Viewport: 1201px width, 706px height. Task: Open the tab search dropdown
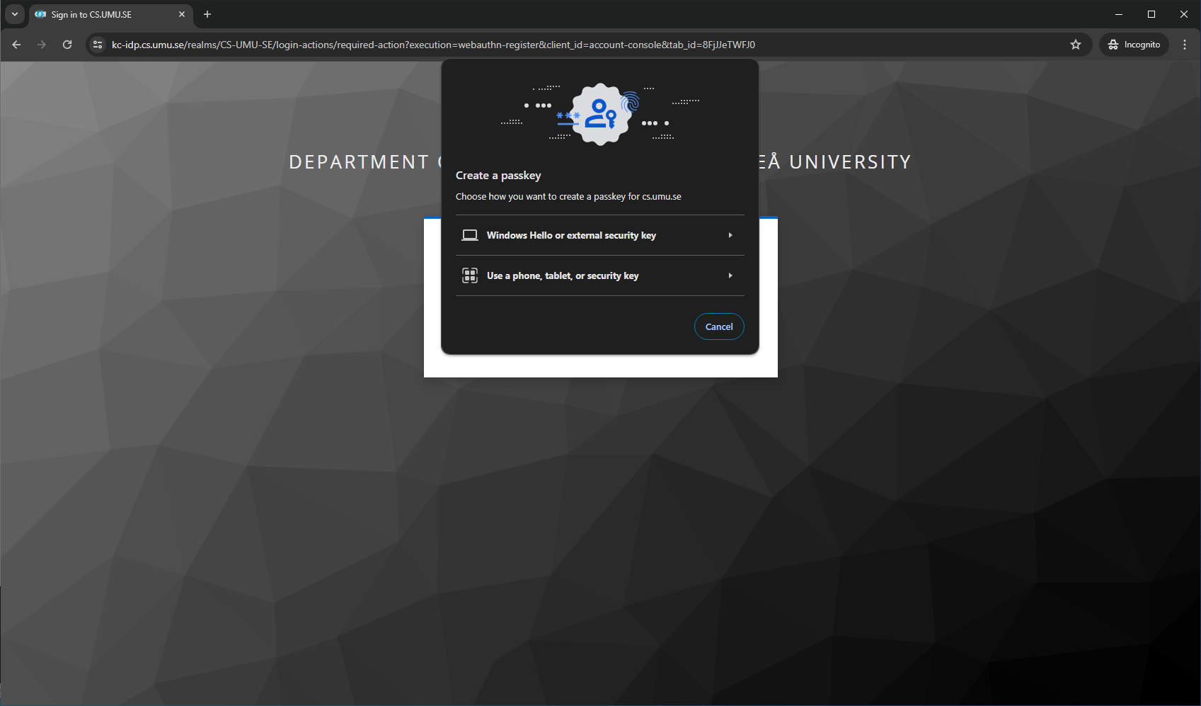(14, 14)
